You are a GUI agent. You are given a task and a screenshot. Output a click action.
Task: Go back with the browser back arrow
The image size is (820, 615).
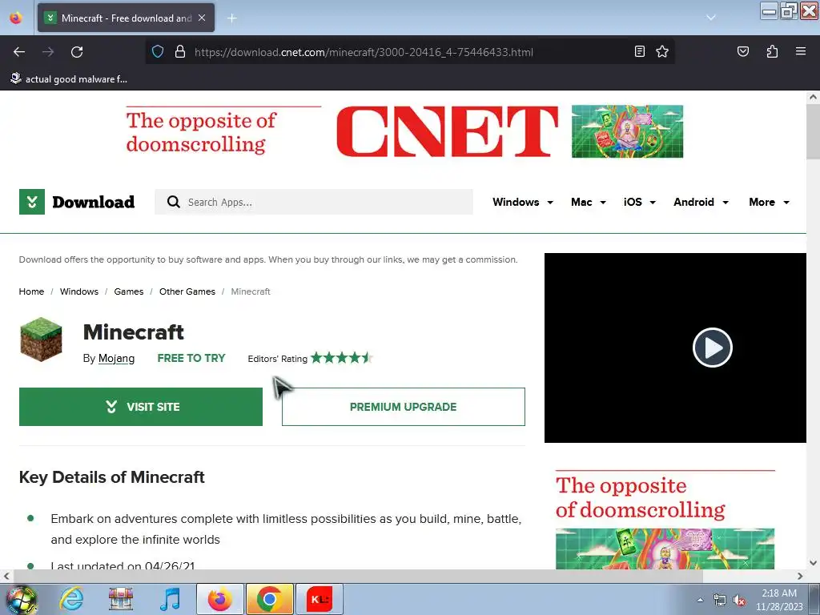click(19, 52)
